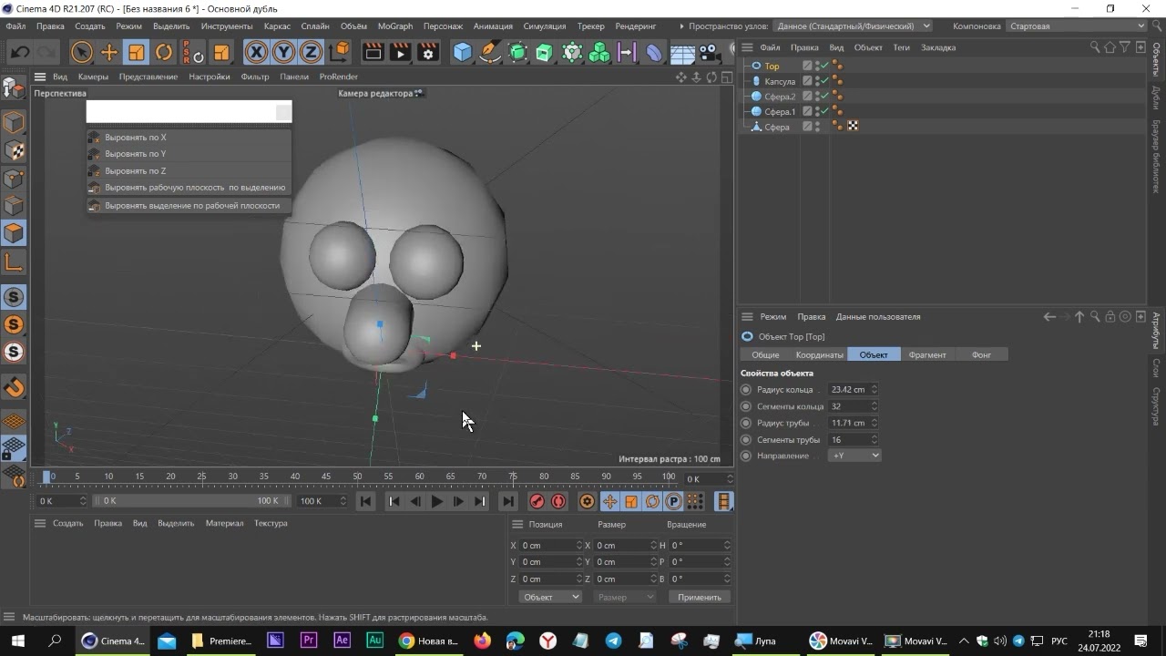Add a cube primitive object
Viewport: 1166px width, 656px height.
[x=463, y=53]
